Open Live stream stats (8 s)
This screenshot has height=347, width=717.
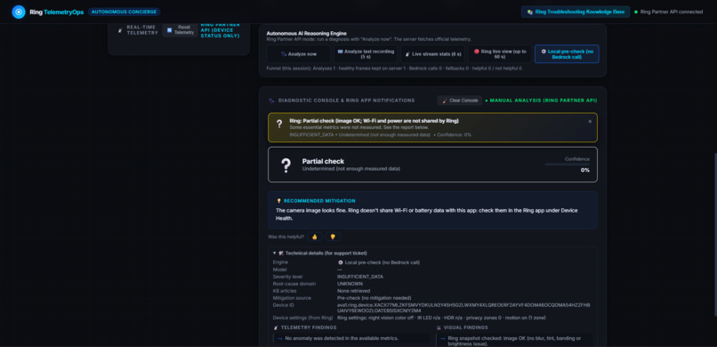432,54
